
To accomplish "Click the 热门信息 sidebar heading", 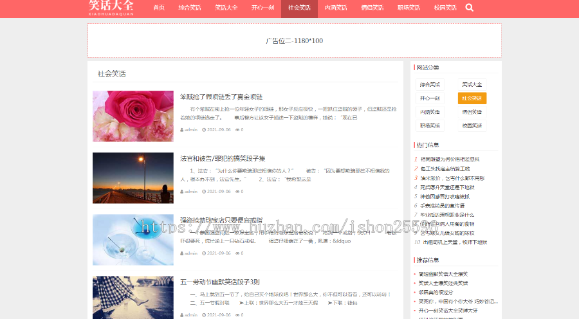I will click(428, 145).
